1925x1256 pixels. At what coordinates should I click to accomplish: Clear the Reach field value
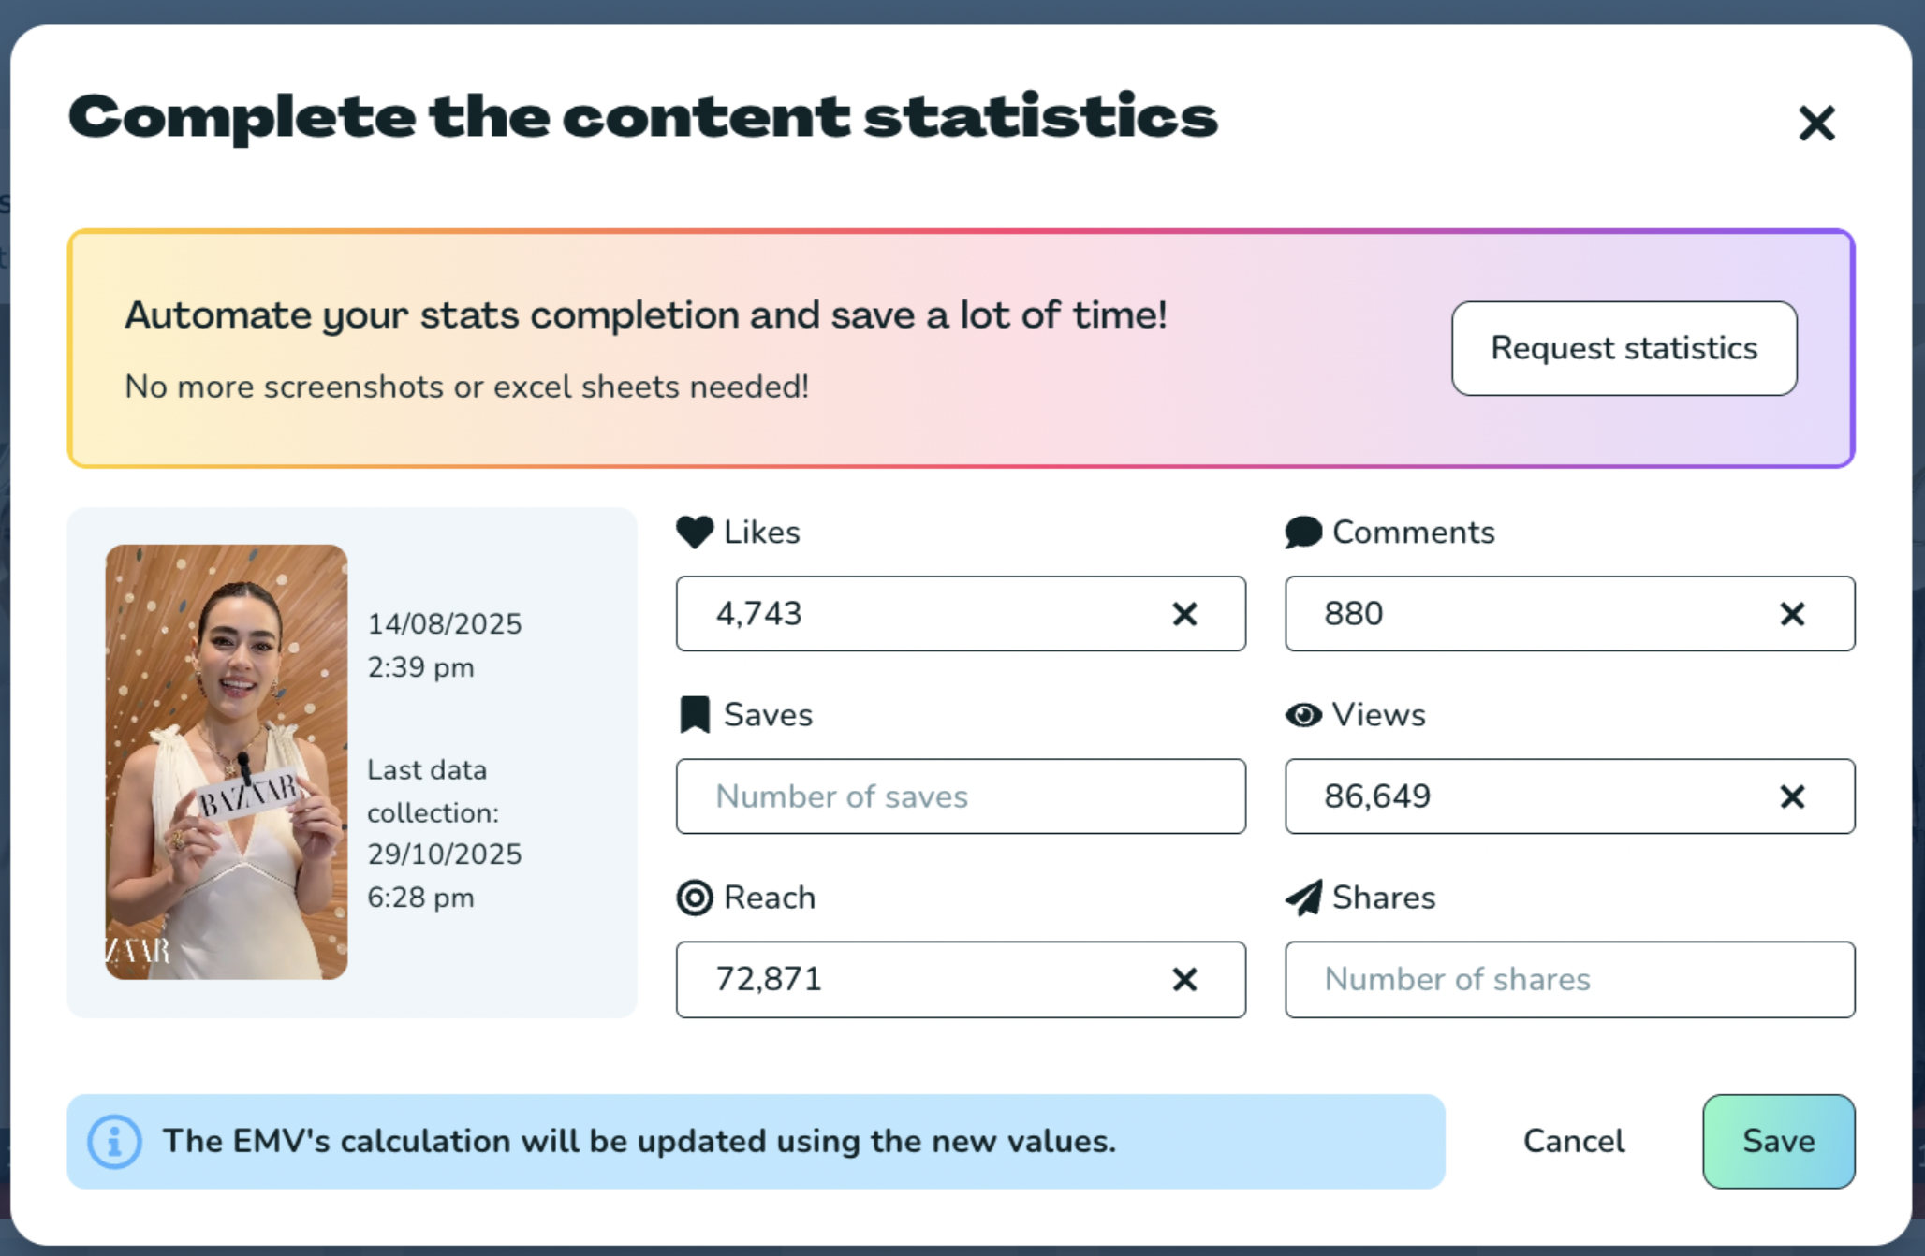[1184, 980]
